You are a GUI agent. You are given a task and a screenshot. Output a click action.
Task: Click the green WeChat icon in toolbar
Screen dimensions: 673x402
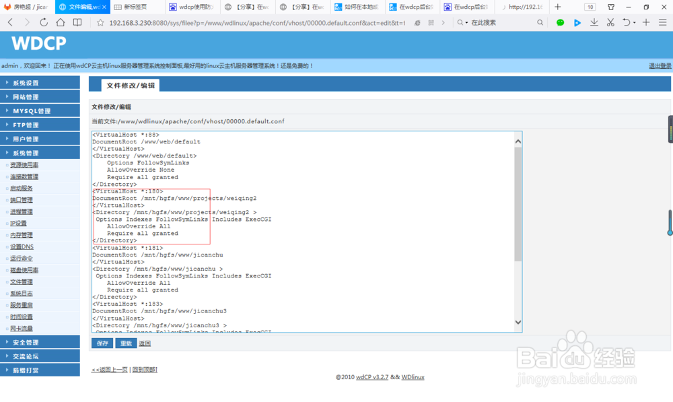pos(560,23)
